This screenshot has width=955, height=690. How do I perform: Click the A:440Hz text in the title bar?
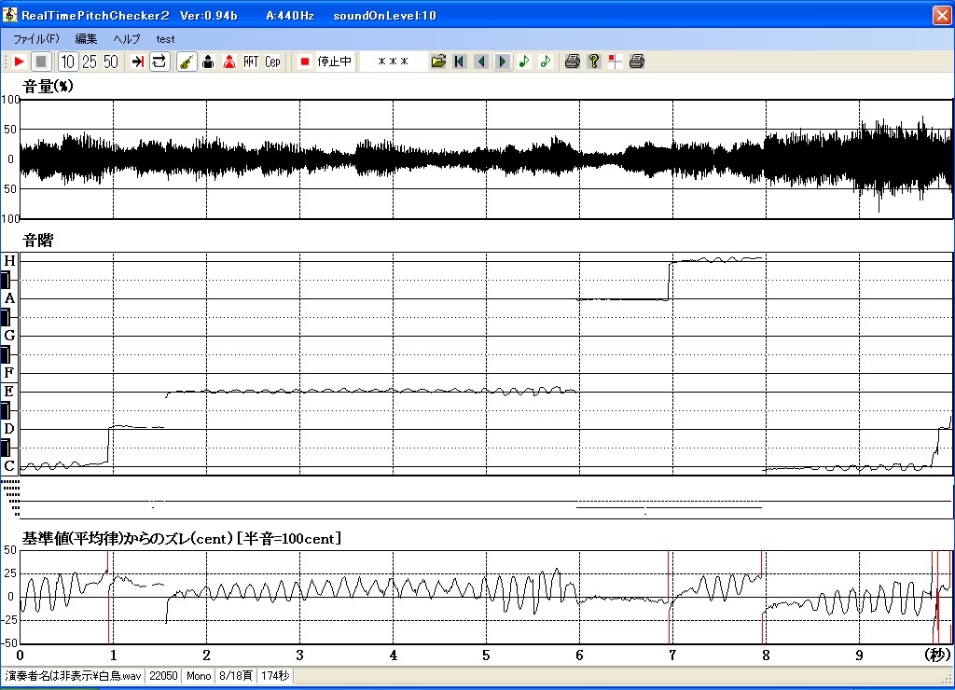[290, 16]
